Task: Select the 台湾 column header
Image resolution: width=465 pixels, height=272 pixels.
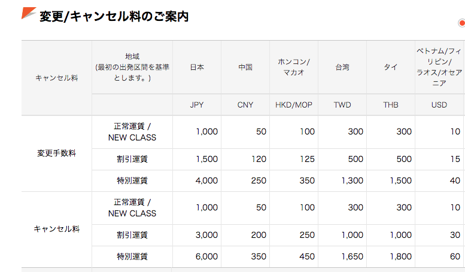Action: pyautogui.click(x=342, y=68)
